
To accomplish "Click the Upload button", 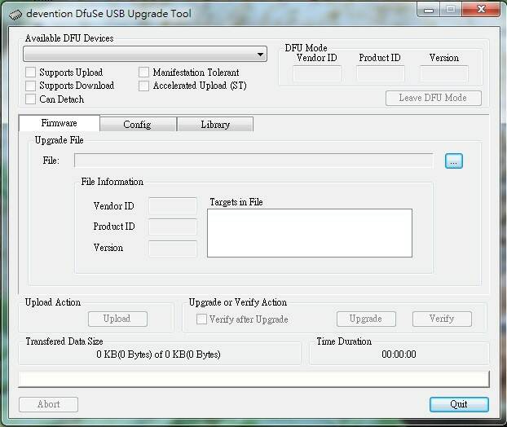I will click(x=117, y=319).
